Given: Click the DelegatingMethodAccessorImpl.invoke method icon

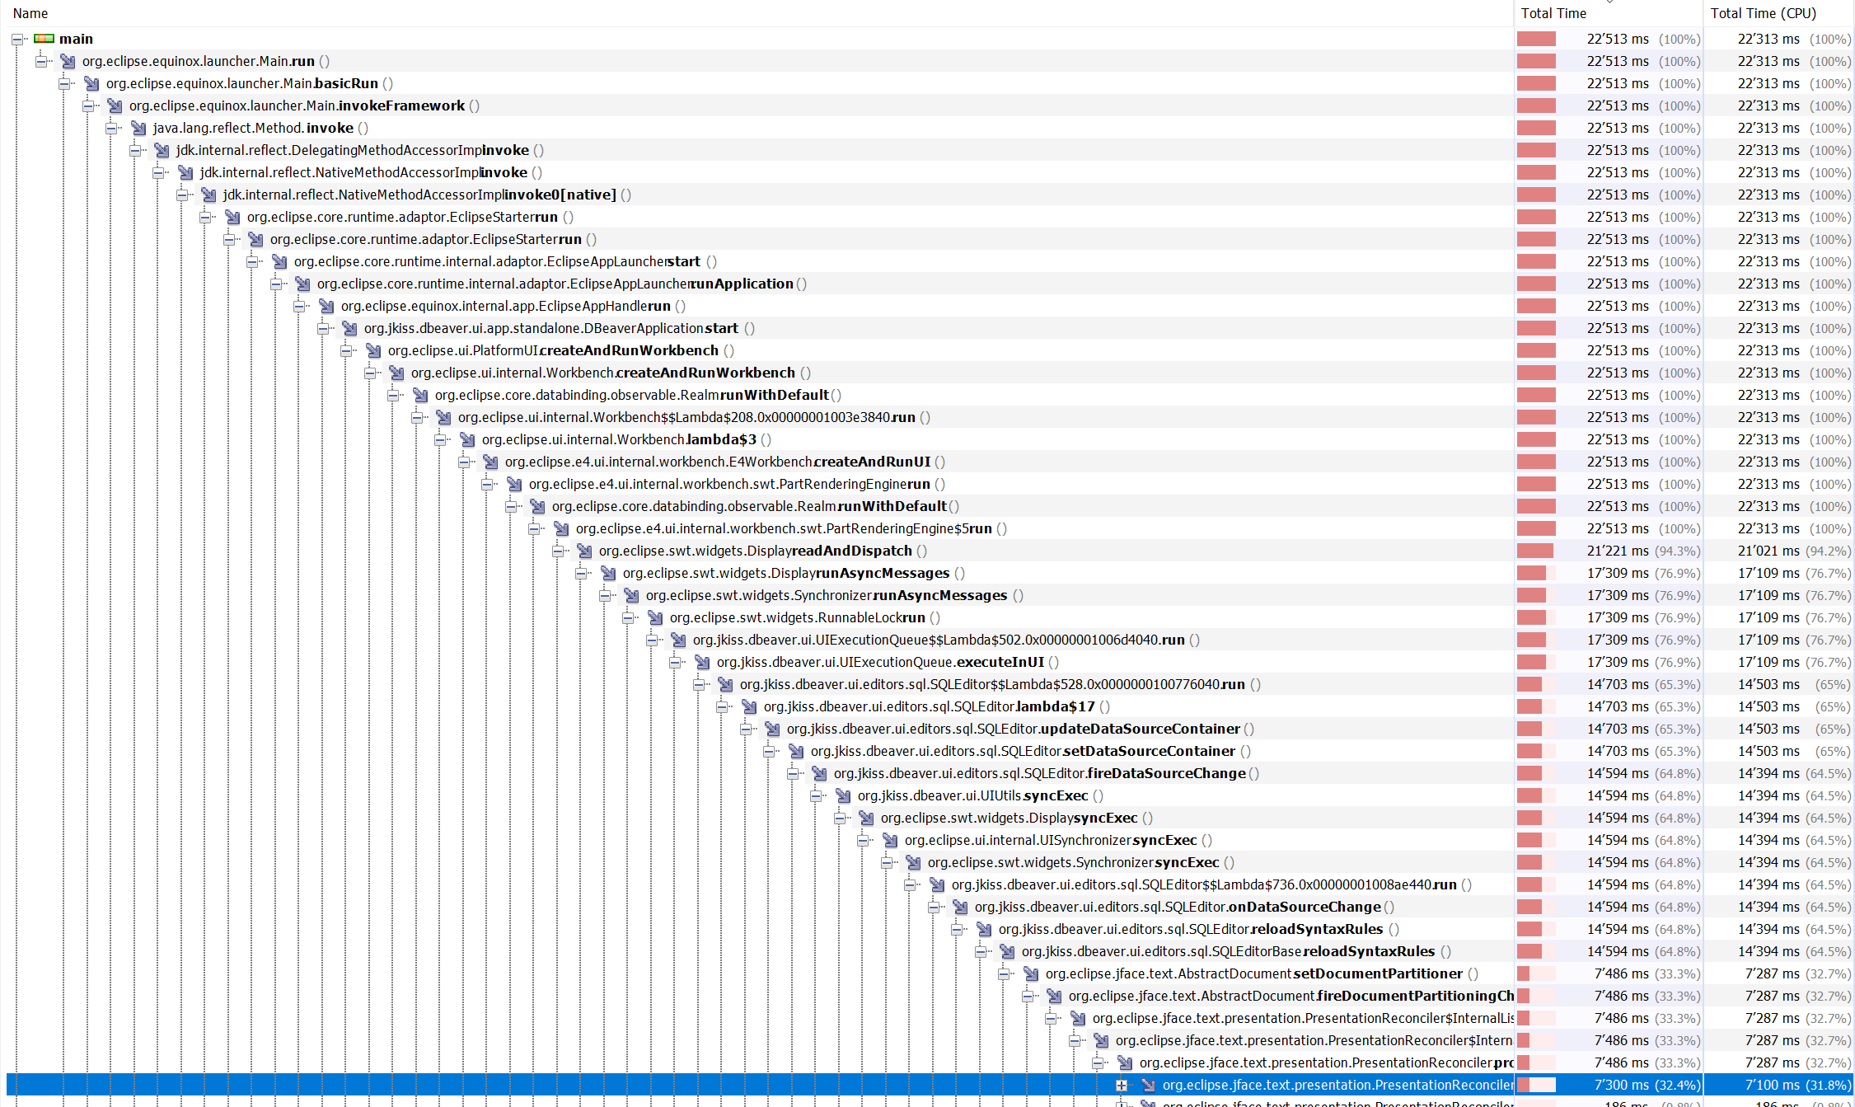Looking at the screenshot, I should [162, 150].
